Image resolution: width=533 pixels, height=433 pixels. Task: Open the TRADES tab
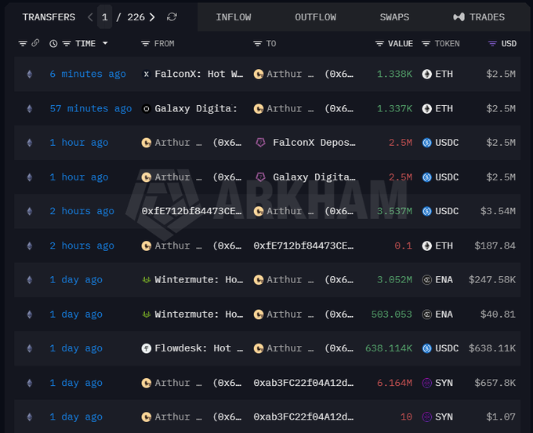pos(479,17)
